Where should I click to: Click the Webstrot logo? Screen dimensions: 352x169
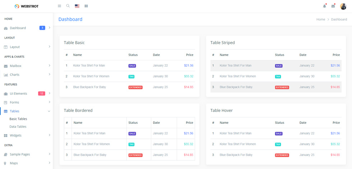click(x=27, y=6)
